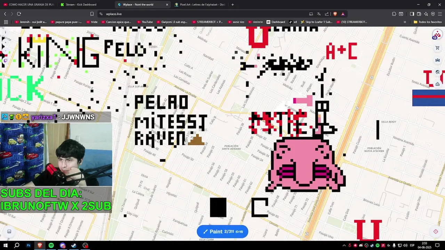Open the Leo AI sparkle icon
Viewport: 445px width, 250px height.
coord(426,14)
